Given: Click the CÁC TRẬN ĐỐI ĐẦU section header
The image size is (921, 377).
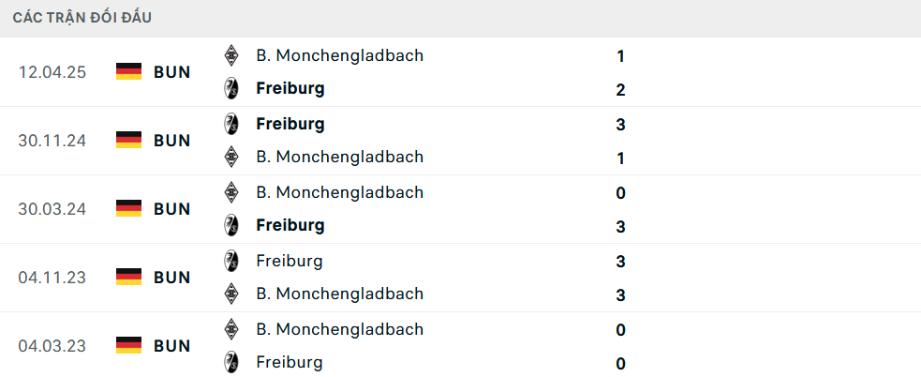Looking at the screenshot, I should pos(82,18).
